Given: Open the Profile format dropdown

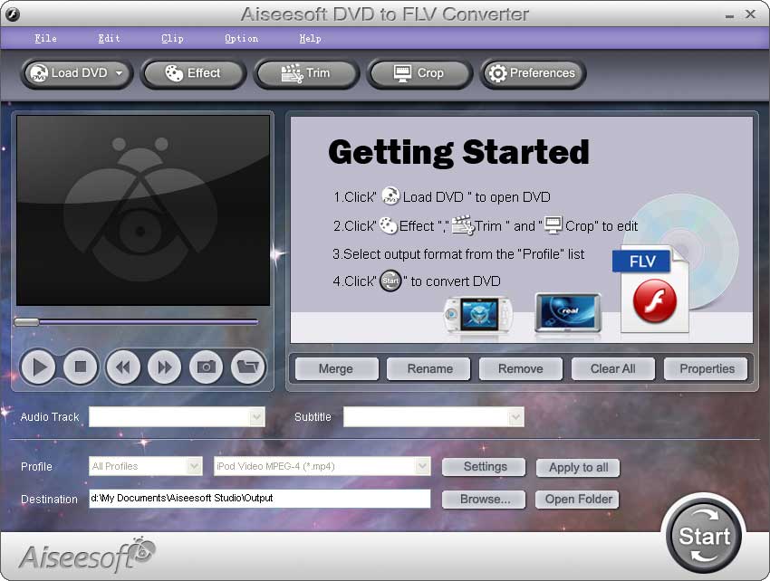Looking at the screenshot, I should click(422, 467).
